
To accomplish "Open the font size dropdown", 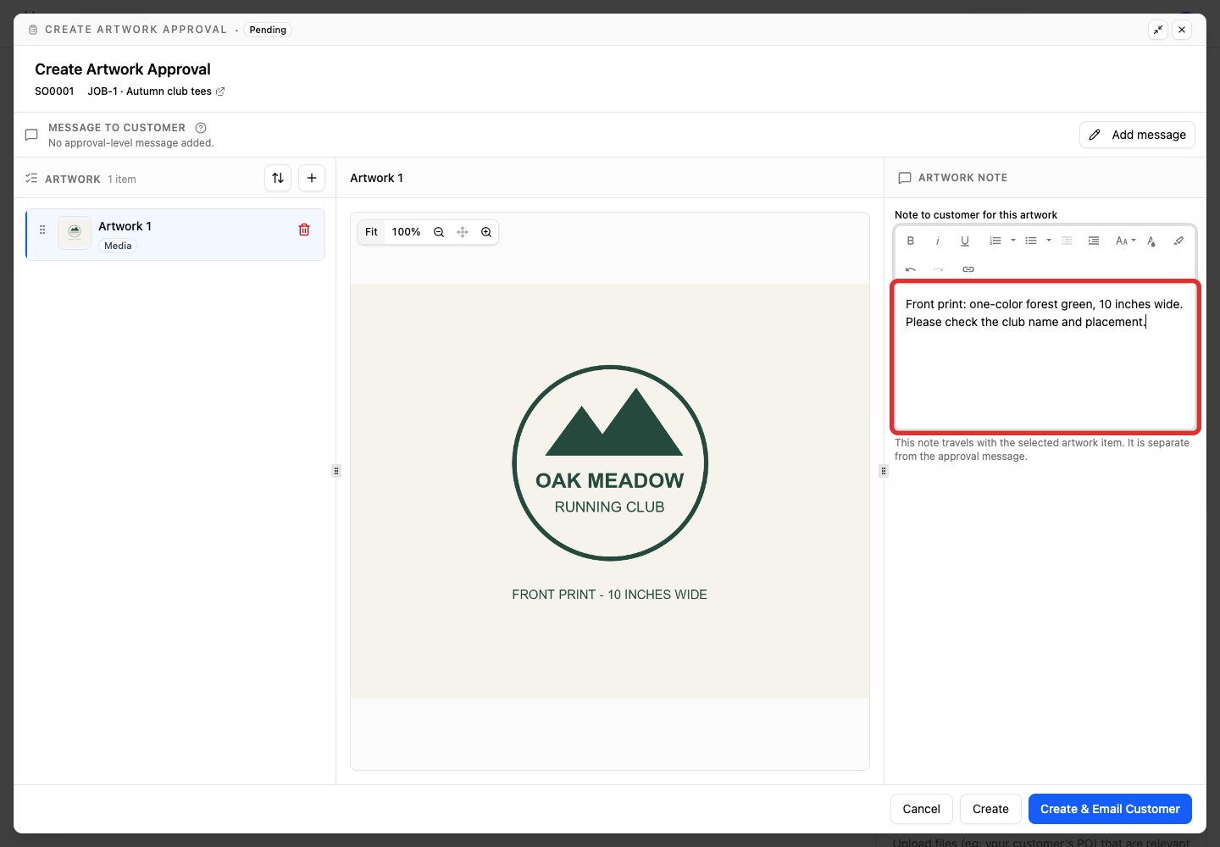I will point(1125,241).
